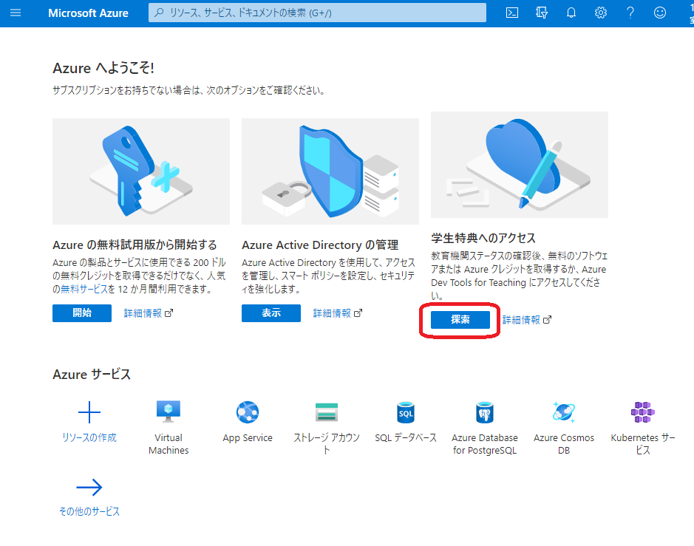Image resolution: width=694 pixels, height=546 pixels.
Task: Click the Kubernetes サービス label
Action: click(x=643, y=444)
